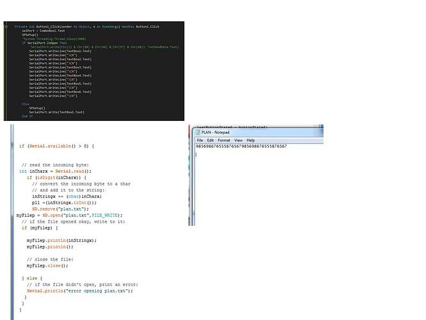Click the '// close the file:' comment
This screenshot has width=426, height=320.
(x=50, y=259)
